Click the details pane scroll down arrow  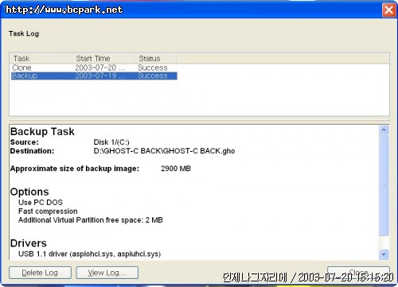[384, 254]
